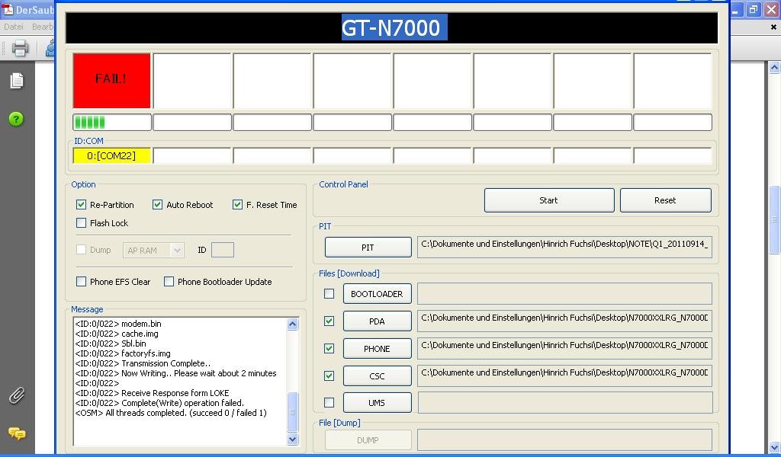Close the document with the small black X
781x457 pixels.
pyautogui.click(x=773, y=27)
